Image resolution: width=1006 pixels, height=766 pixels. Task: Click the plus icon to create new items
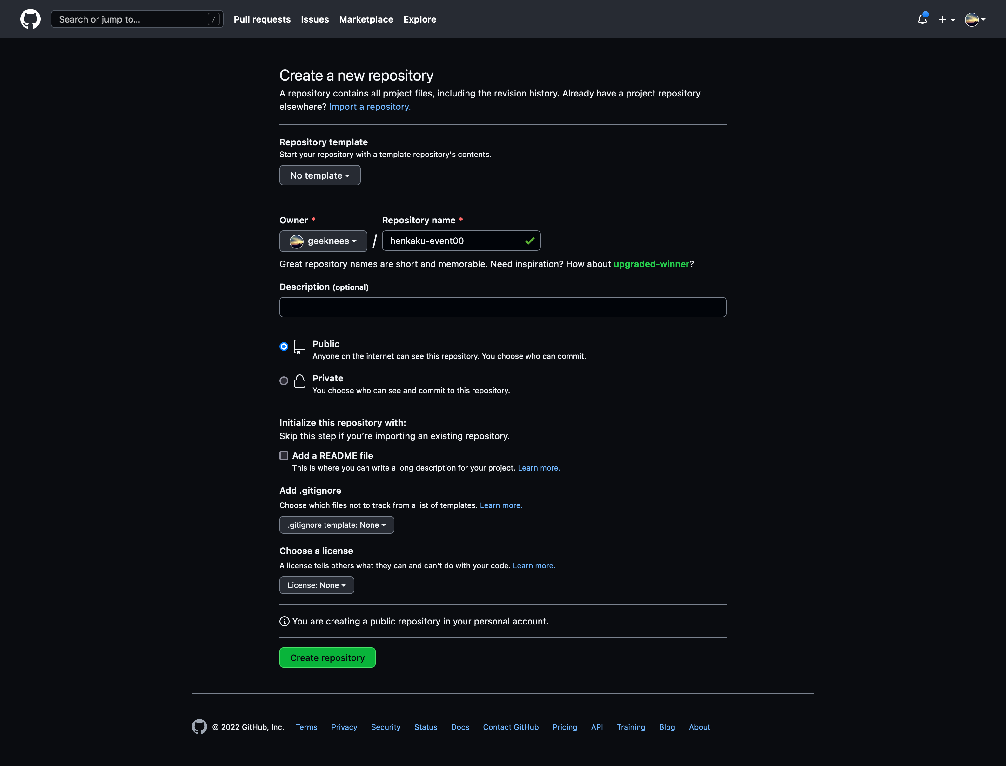[x=943, y=19]
